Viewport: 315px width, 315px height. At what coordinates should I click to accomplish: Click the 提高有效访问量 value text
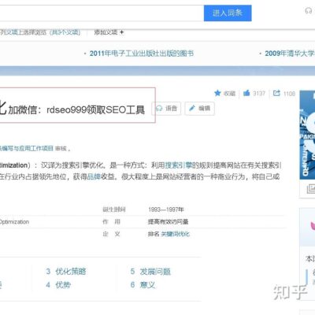168,222
